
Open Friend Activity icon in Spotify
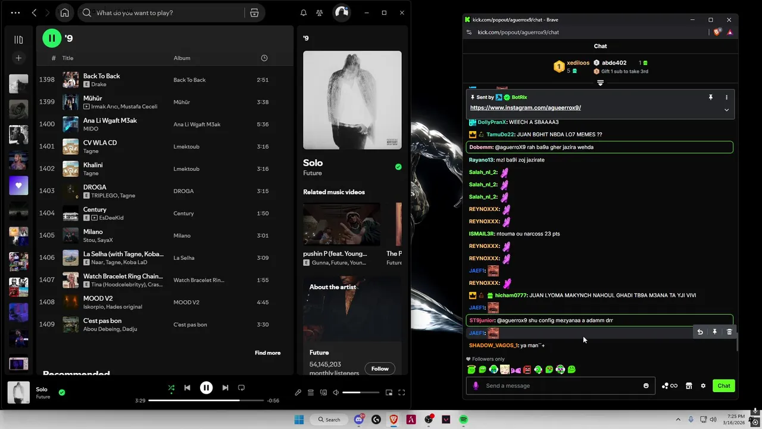320,13
